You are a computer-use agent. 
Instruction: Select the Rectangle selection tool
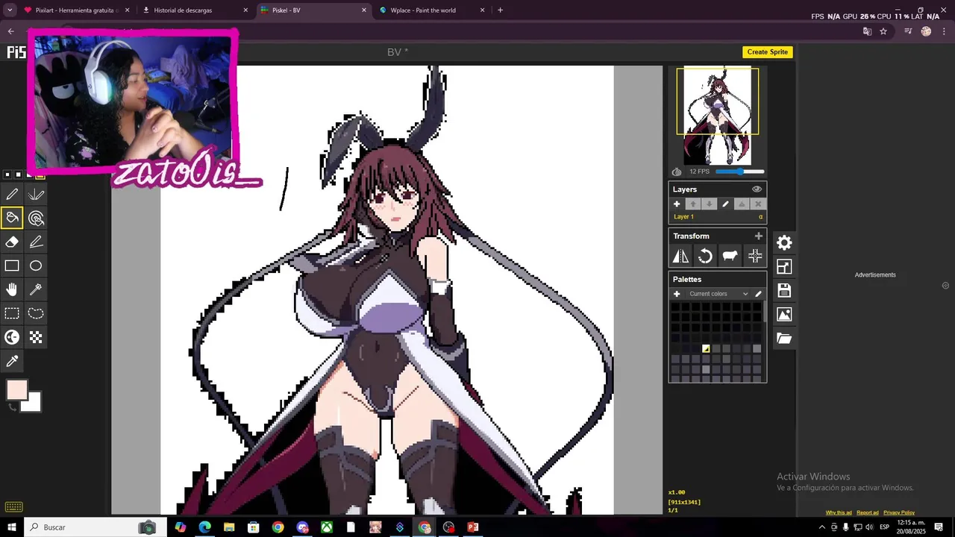[12, 314]
